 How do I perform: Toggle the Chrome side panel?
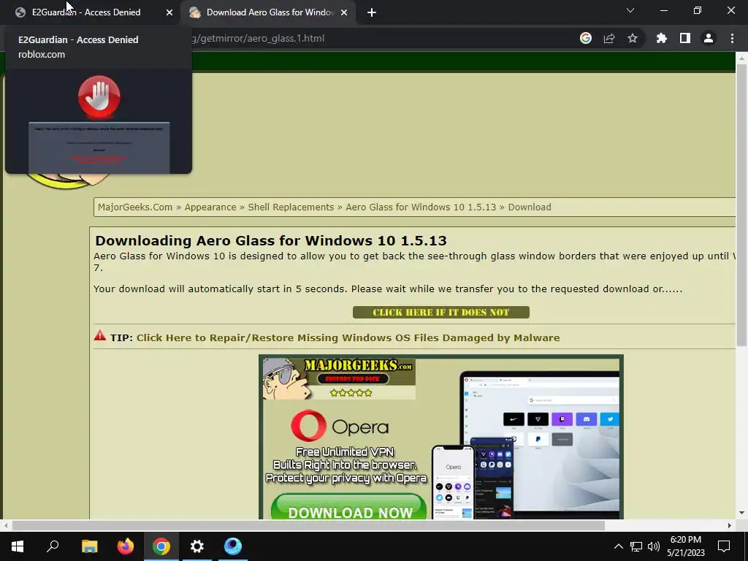point(685,38)
